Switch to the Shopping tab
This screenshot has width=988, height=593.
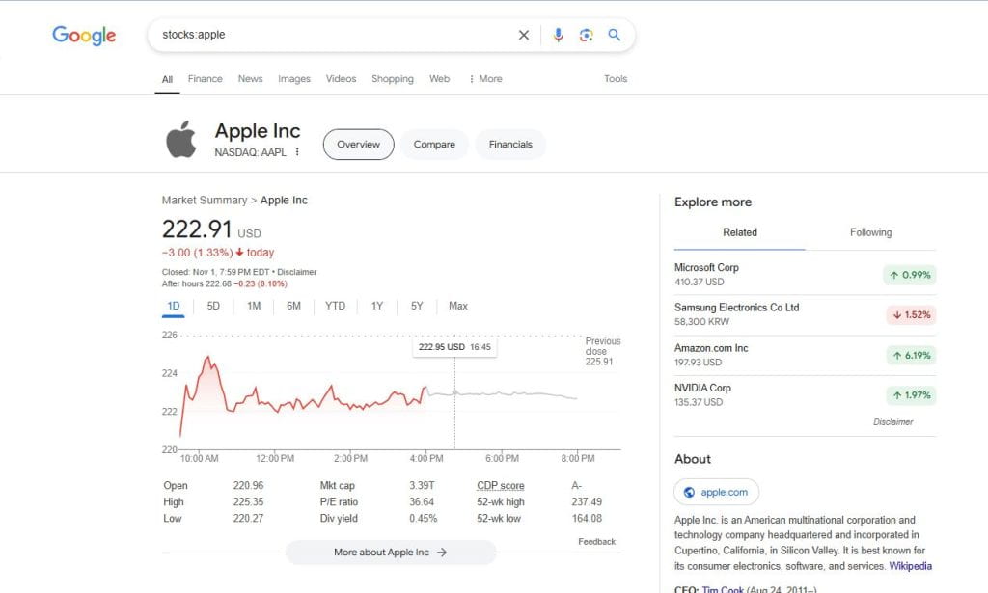[393, 79]
